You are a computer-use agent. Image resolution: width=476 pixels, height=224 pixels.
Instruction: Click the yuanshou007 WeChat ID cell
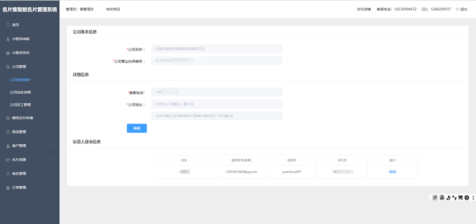click(291, 172)
